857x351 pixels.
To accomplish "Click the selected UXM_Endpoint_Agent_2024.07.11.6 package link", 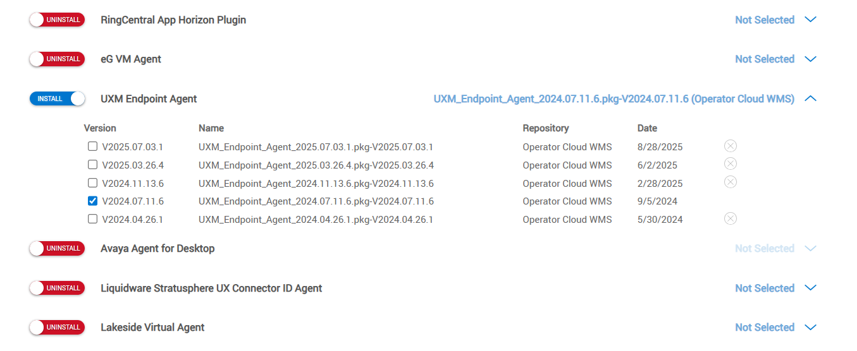I will click(613, 99).
